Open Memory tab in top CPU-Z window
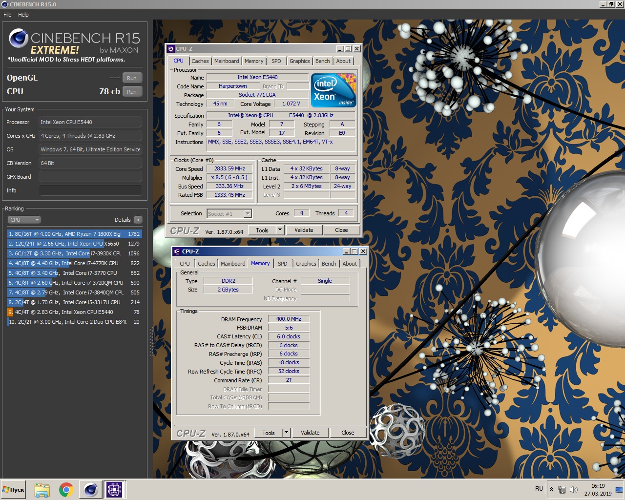The image size is (625, 500). 254,61
